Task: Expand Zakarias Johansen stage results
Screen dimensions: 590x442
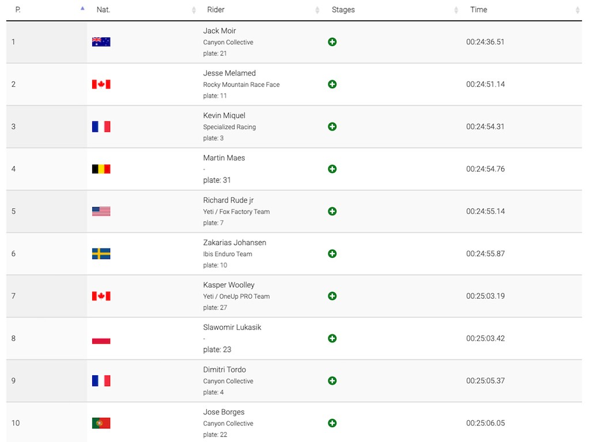Action: click(332, 254)
